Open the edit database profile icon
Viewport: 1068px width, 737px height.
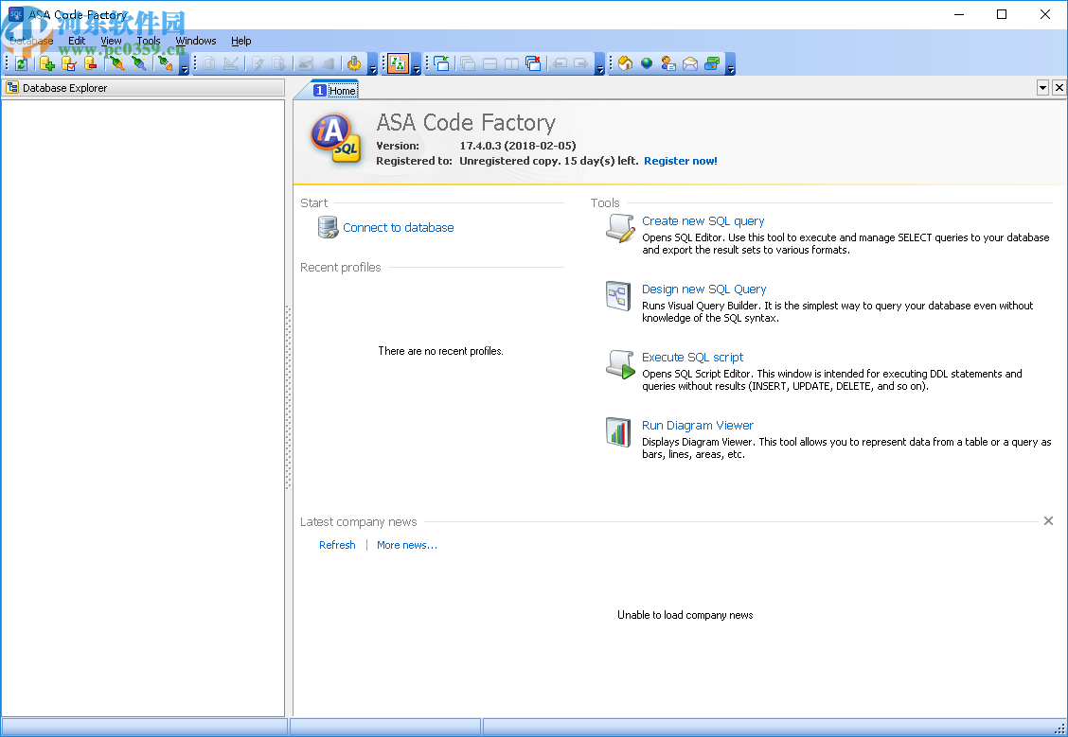point(66,63)
